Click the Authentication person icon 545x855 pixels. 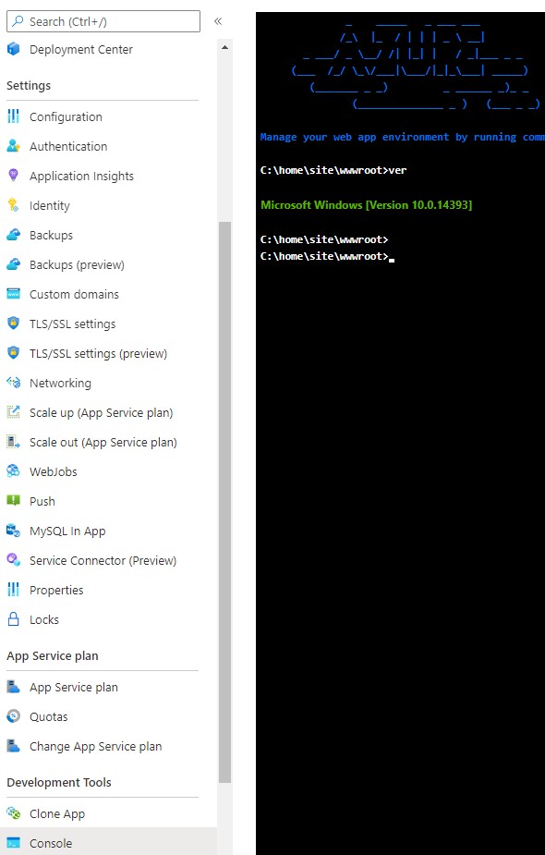pyautogui.click(x=13, y=146)
